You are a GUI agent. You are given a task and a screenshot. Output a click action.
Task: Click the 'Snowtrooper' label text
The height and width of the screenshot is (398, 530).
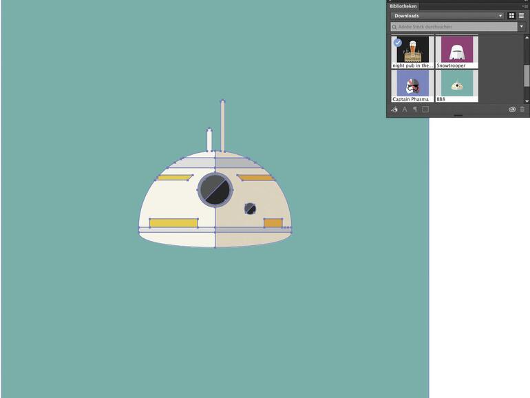pyautogui.click(x=451, y=65)
